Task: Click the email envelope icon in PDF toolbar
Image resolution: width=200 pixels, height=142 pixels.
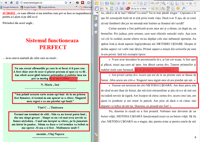Action: pos(112,3)
